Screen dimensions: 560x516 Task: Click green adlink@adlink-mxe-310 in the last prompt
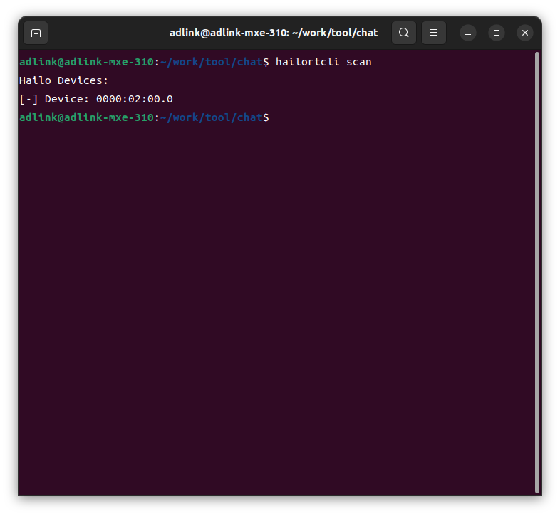pyautogui.click(x=86, y=117)
